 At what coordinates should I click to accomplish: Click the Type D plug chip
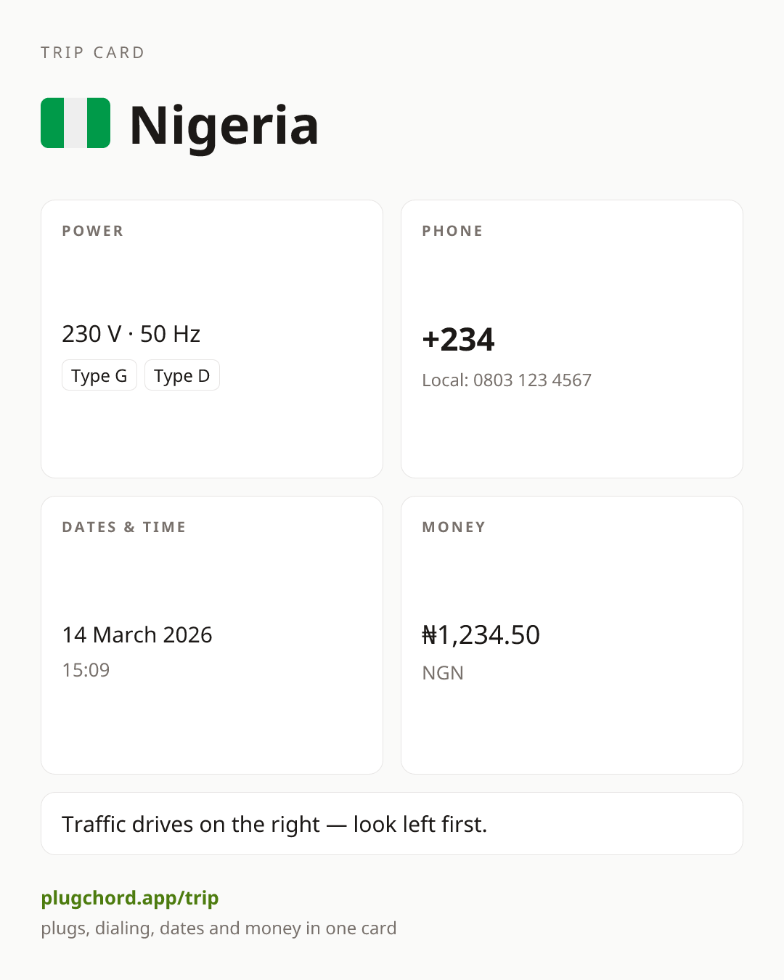(x=182, y=375)
